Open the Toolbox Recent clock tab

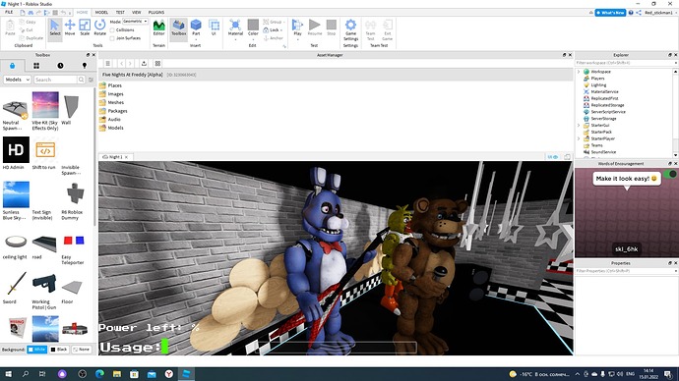[x=60, y=66]
